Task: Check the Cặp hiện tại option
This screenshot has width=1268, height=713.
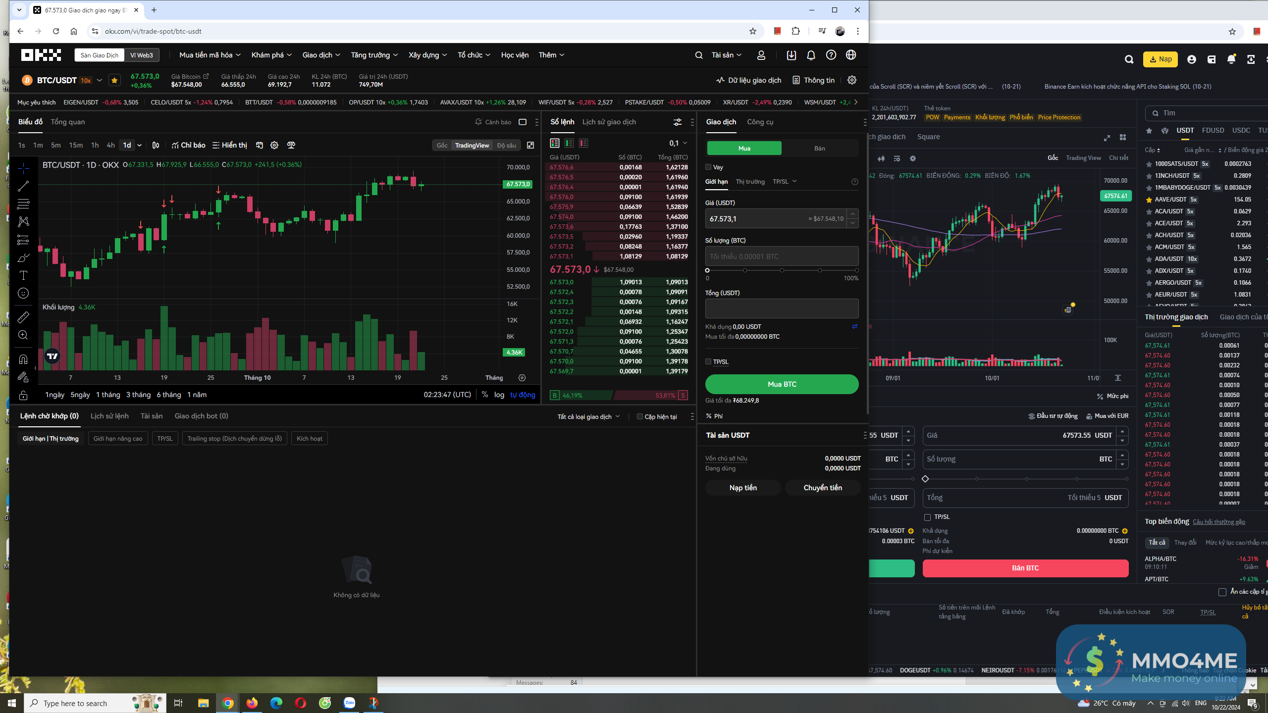Action: 639,416
